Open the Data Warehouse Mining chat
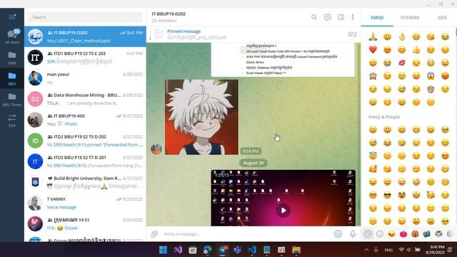The height and width of the screenshot is (257, 457). click(x=85, y=99)
